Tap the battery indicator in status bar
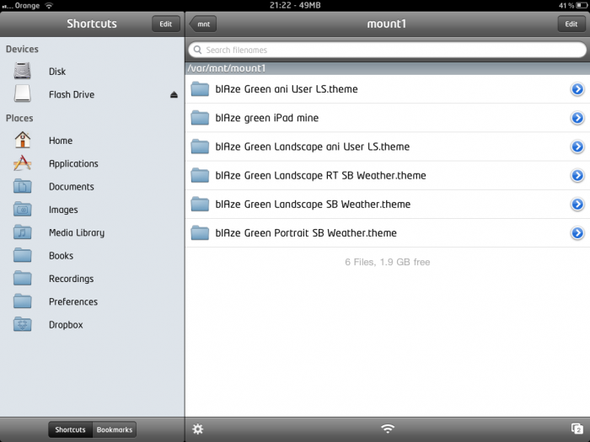 click(x=581, y=5)
